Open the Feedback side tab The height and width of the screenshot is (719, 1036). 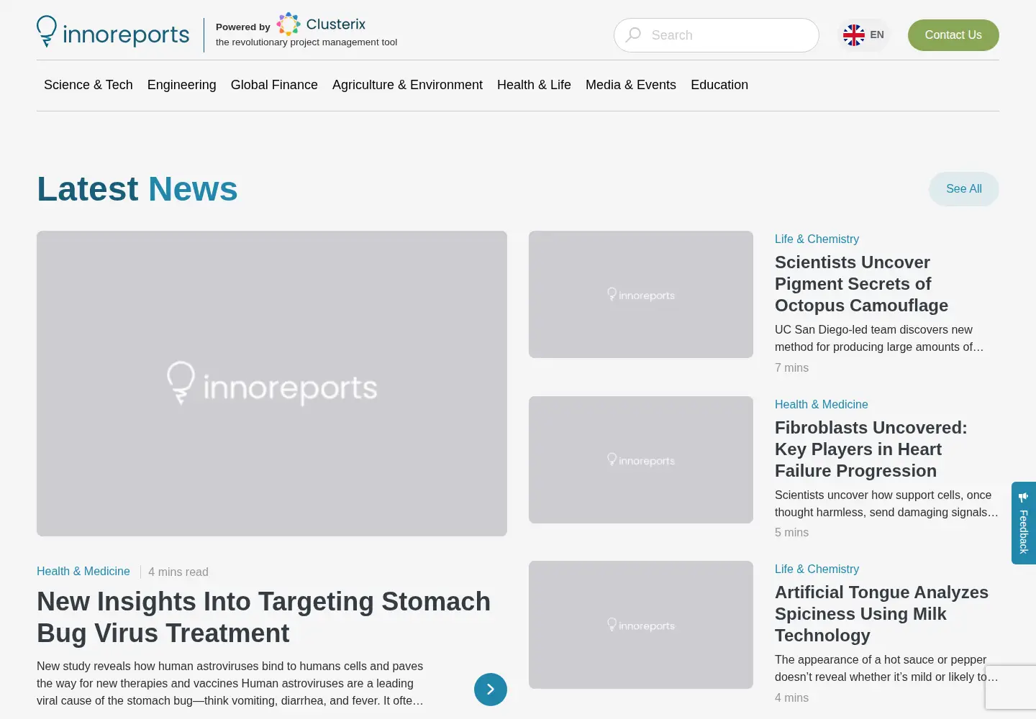[x=1024, y=523]
